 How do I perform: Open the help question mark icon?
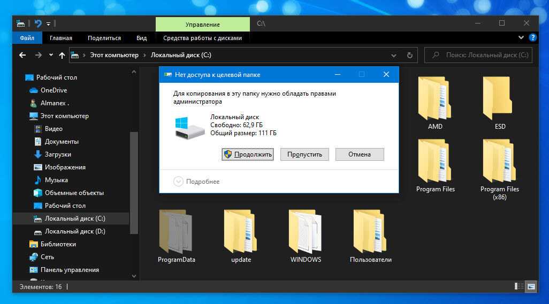tap(532, 38)
